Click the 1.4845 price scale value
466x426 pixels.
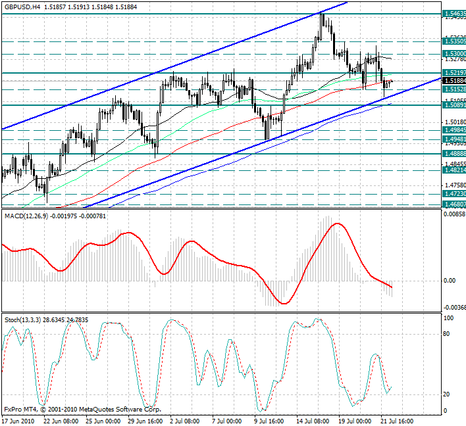455,164
